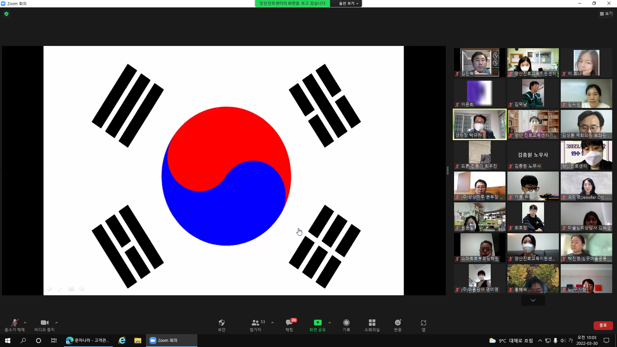Select (주)마음담아 명미영 thumbnail
Viewport: 617px width, 347px height.
pos(480,279)
